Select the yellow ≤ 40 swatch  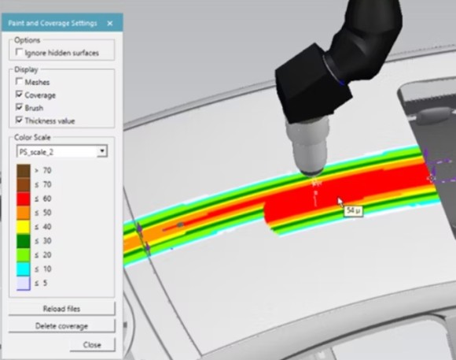24,227
